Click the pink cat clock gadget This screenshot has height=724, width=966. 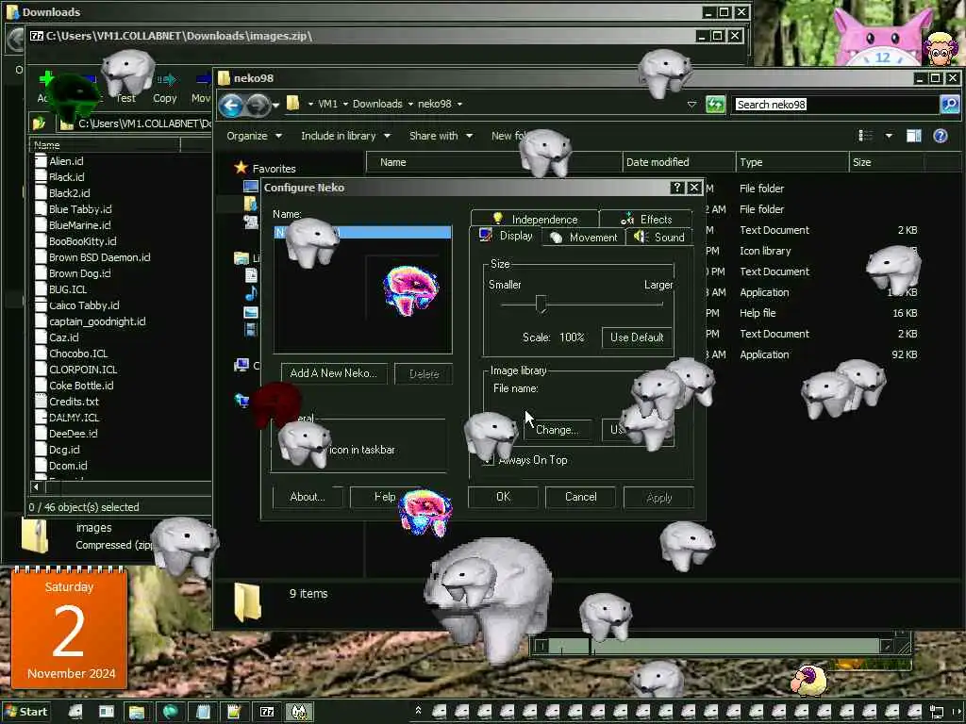(x=881, y=37)
